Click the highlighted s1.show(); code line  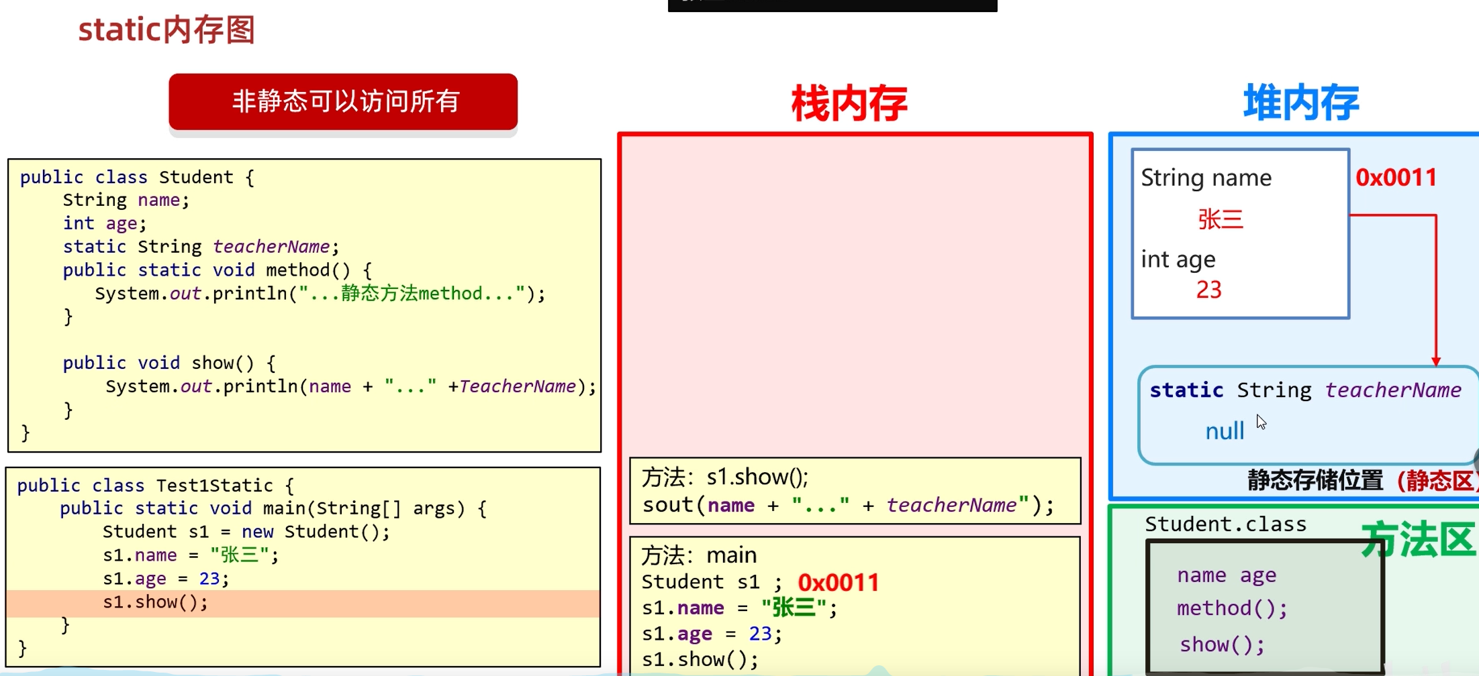(x=156, y=602)
